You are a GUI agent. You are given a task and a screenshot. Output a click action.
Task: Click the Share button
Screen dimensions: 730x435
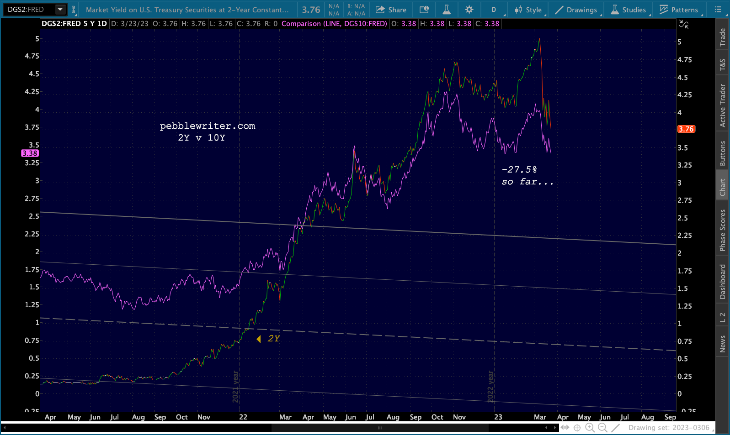coord(391,10)
